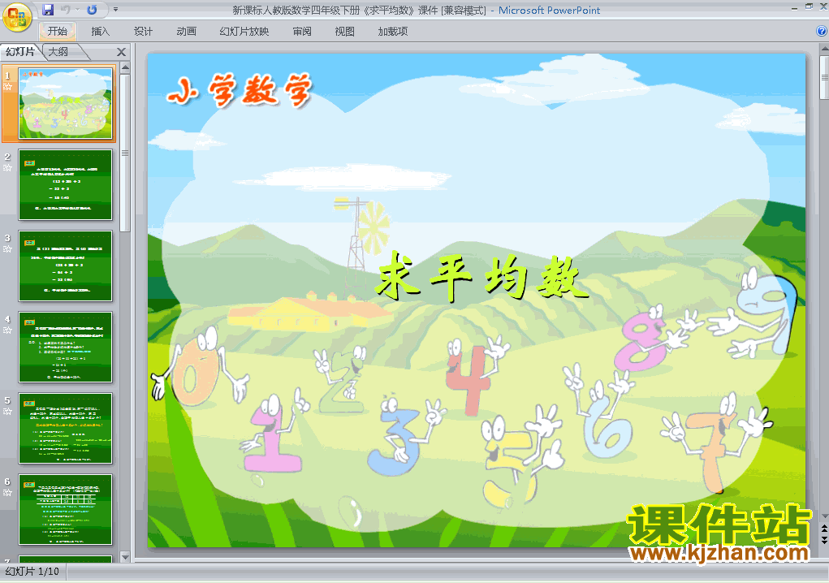Go to the 幻灯片放映 ribbon tab
The height and width of the screenshot is (583, 829).
point(244,31)
